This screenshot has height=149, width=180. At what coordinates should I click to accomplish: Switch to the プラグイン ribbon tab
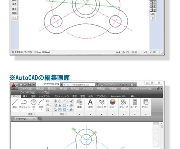pos(102,96)
